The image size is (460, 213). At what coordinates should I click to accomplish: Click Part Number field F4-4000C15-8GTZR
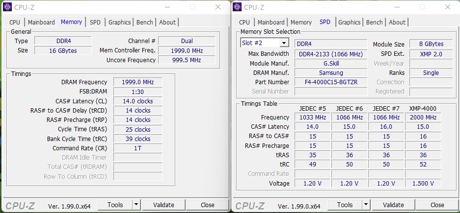click(331, 82)
